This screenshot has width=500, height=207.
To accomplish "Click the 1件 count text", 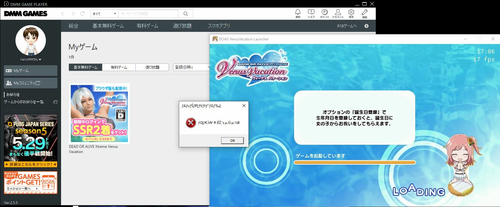I will [x=71, y=57].
